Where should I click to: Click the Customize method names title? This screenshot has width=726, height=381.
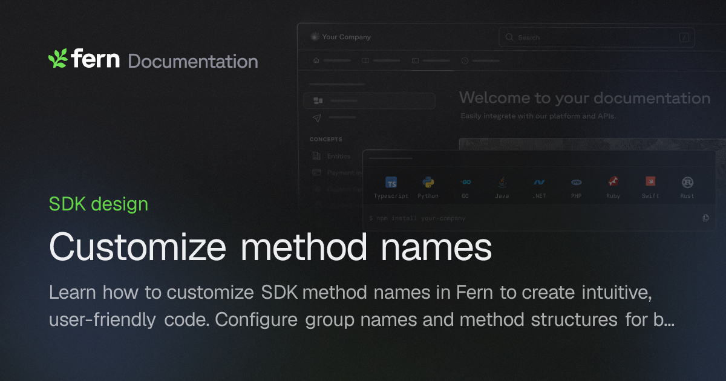click(x=270, y=247)
